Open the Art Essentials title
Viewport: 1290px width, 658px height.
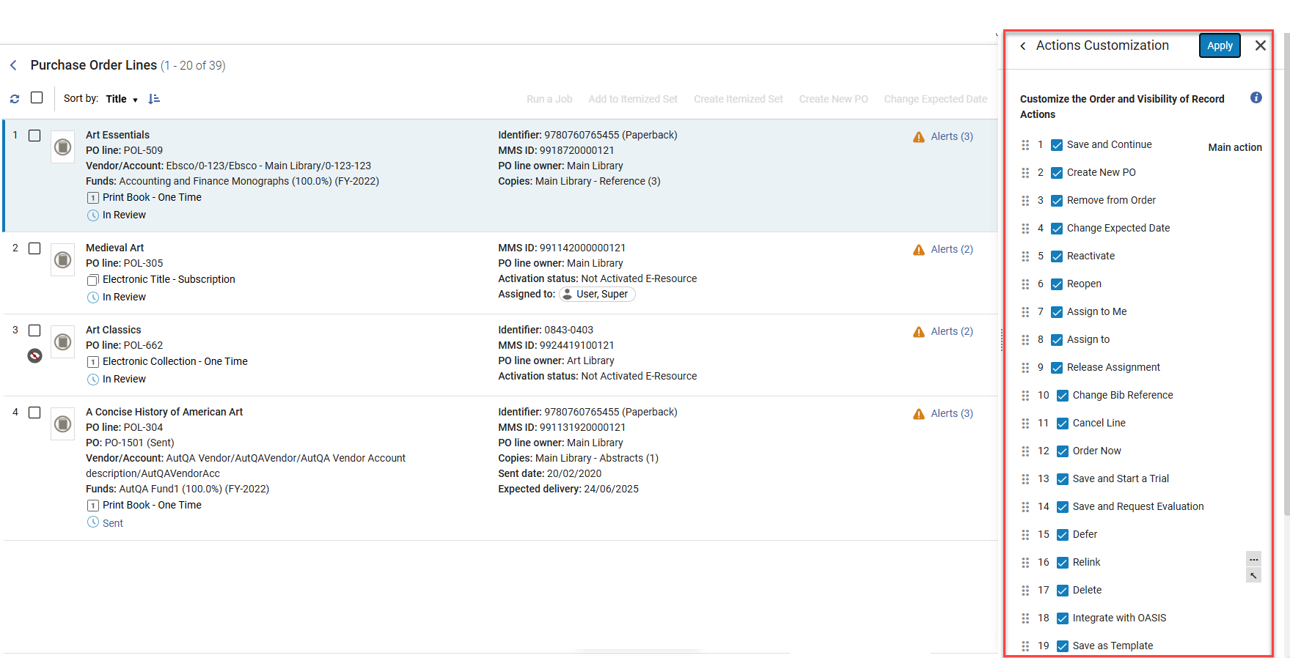tap(117, 135)
